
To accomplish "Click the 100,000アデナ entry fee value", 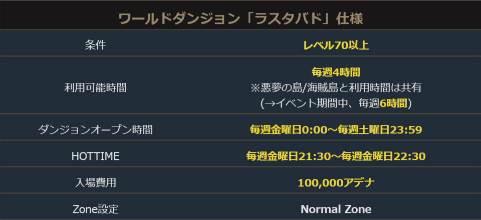I will point(336,182).
